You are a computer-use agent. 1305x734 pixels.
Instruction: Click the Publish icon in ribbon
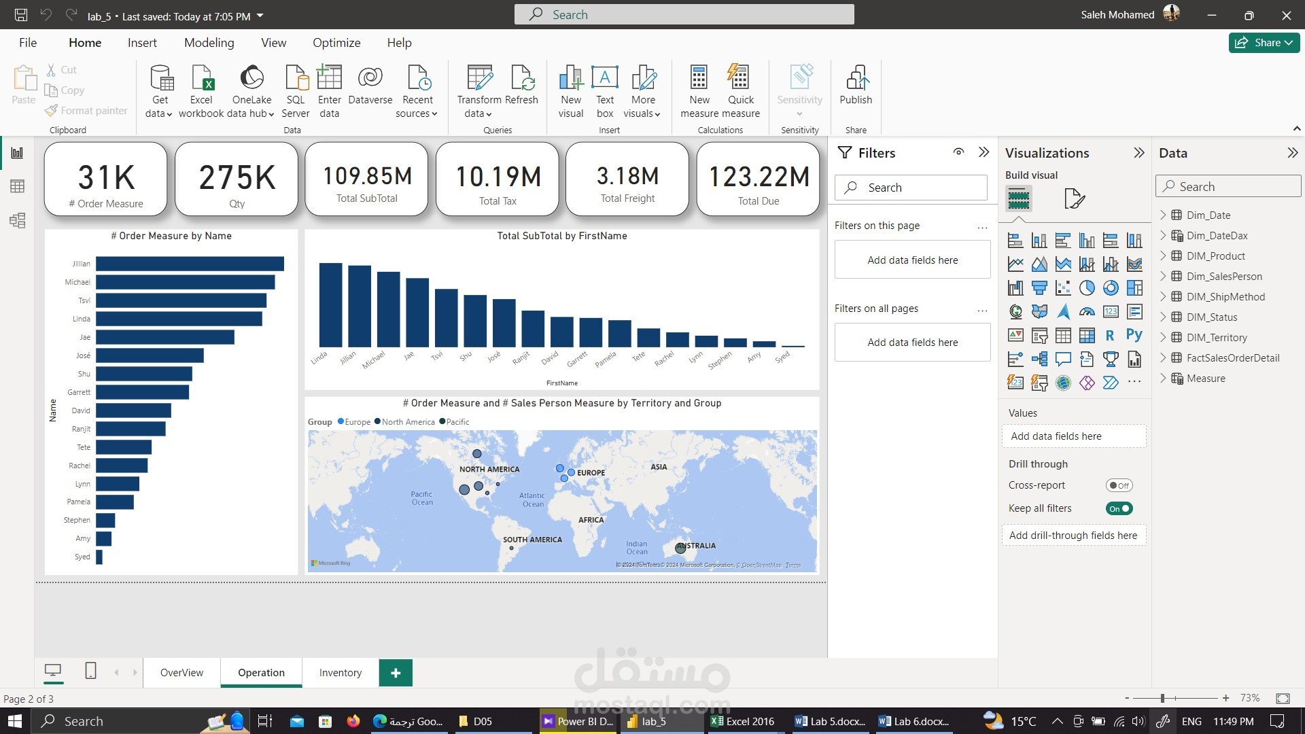[856, 78]
